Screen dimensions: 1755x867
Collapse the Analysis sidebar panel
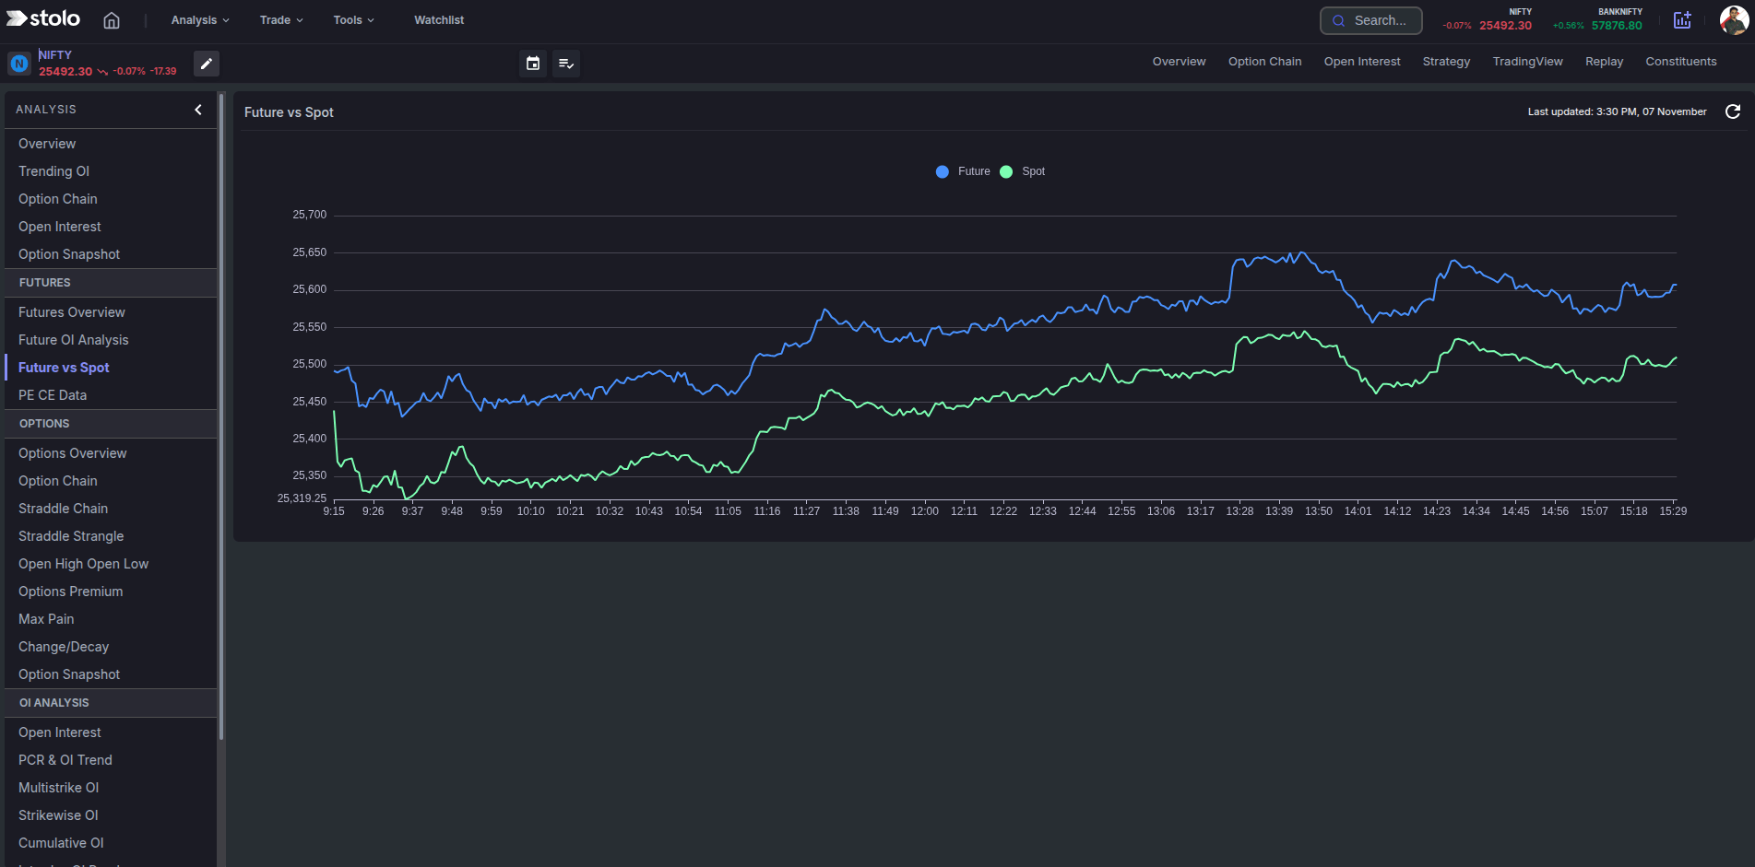[197, 109]
